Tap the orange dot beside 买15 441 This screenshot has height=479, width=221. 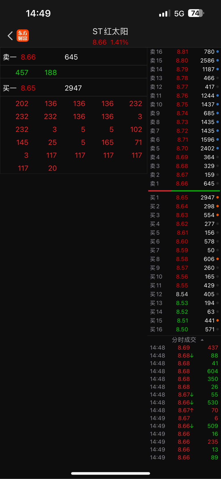tap(218, 320)
